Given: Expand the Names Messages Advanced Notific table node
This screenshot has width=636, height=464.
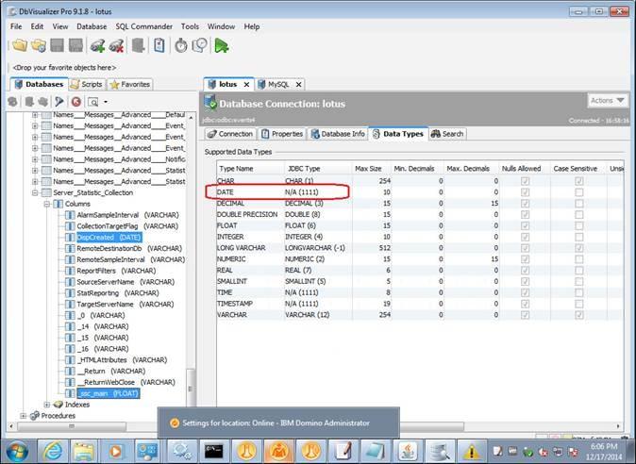Looking at the screenshot, I should 35,159.
